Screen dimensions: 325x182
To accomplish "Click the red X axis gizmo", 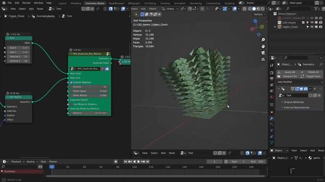I will pos(252,29).
